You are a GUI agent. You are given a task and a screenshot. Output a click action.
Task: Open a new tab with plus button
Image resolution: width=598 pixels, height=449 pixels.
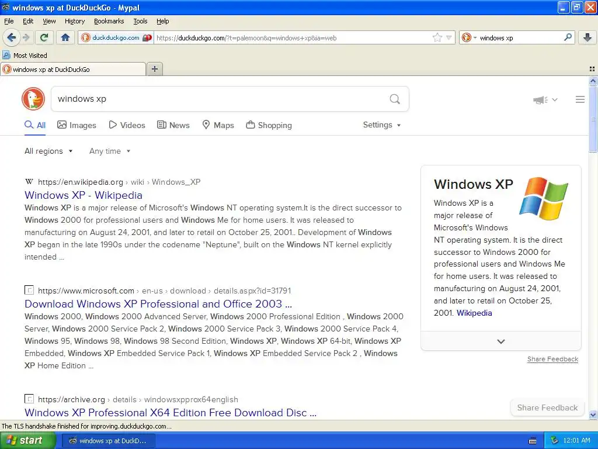(154, 69)
